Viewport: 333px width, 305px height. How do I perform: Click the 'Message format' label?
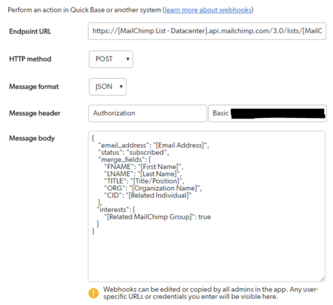[x=34, y=87]
